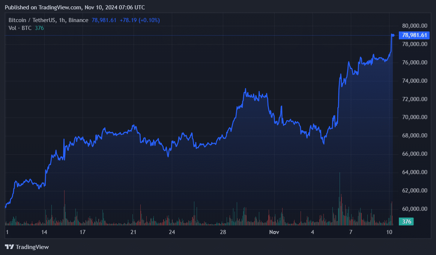This screenshot has height=255, width=436.
Task: Click the green volume value 376 badge
Action: (406, 222)
